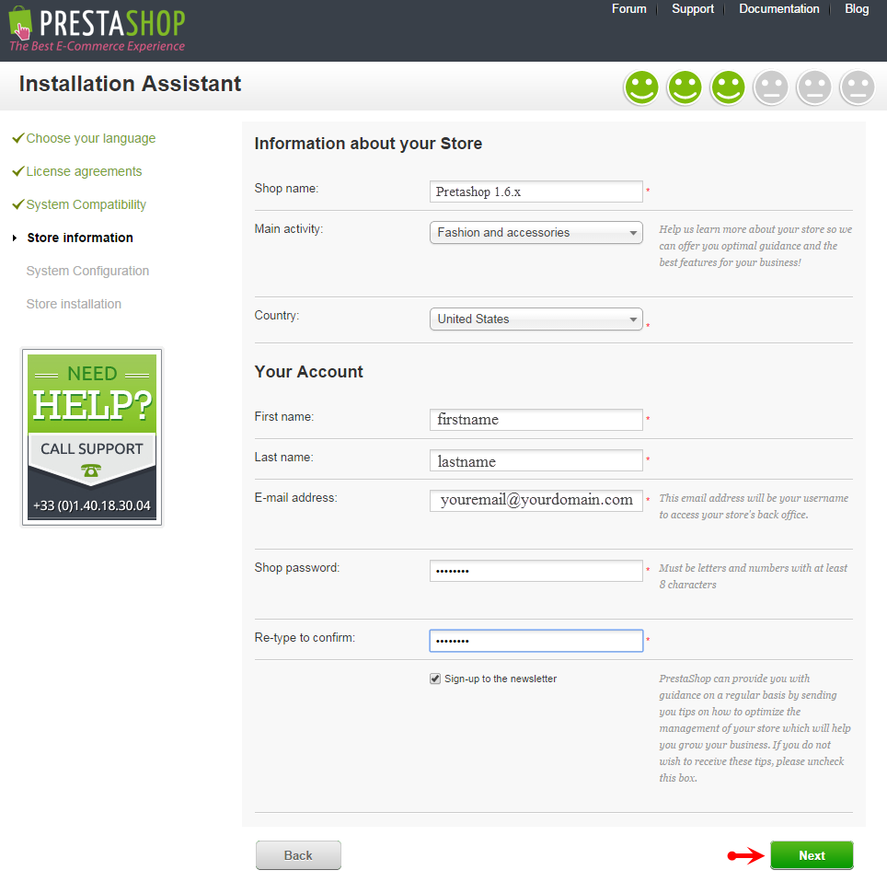The width and height of the screenshot is (887, 882).
Task: Click the last gray smiley progress icon
Action: click(858, 87)
